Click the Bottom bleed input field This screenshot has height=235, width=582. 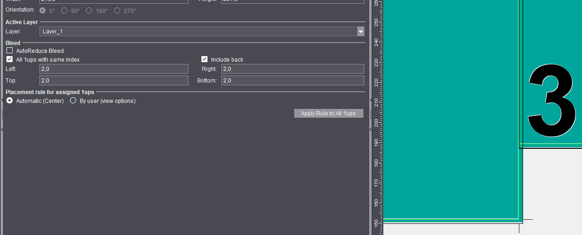293,81
